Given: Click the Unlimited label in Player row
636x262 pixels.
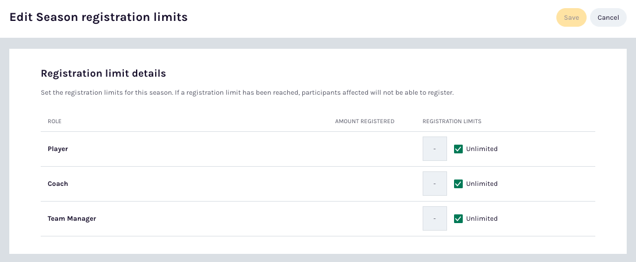Looking at the screenshot, I should coord(482,149).
